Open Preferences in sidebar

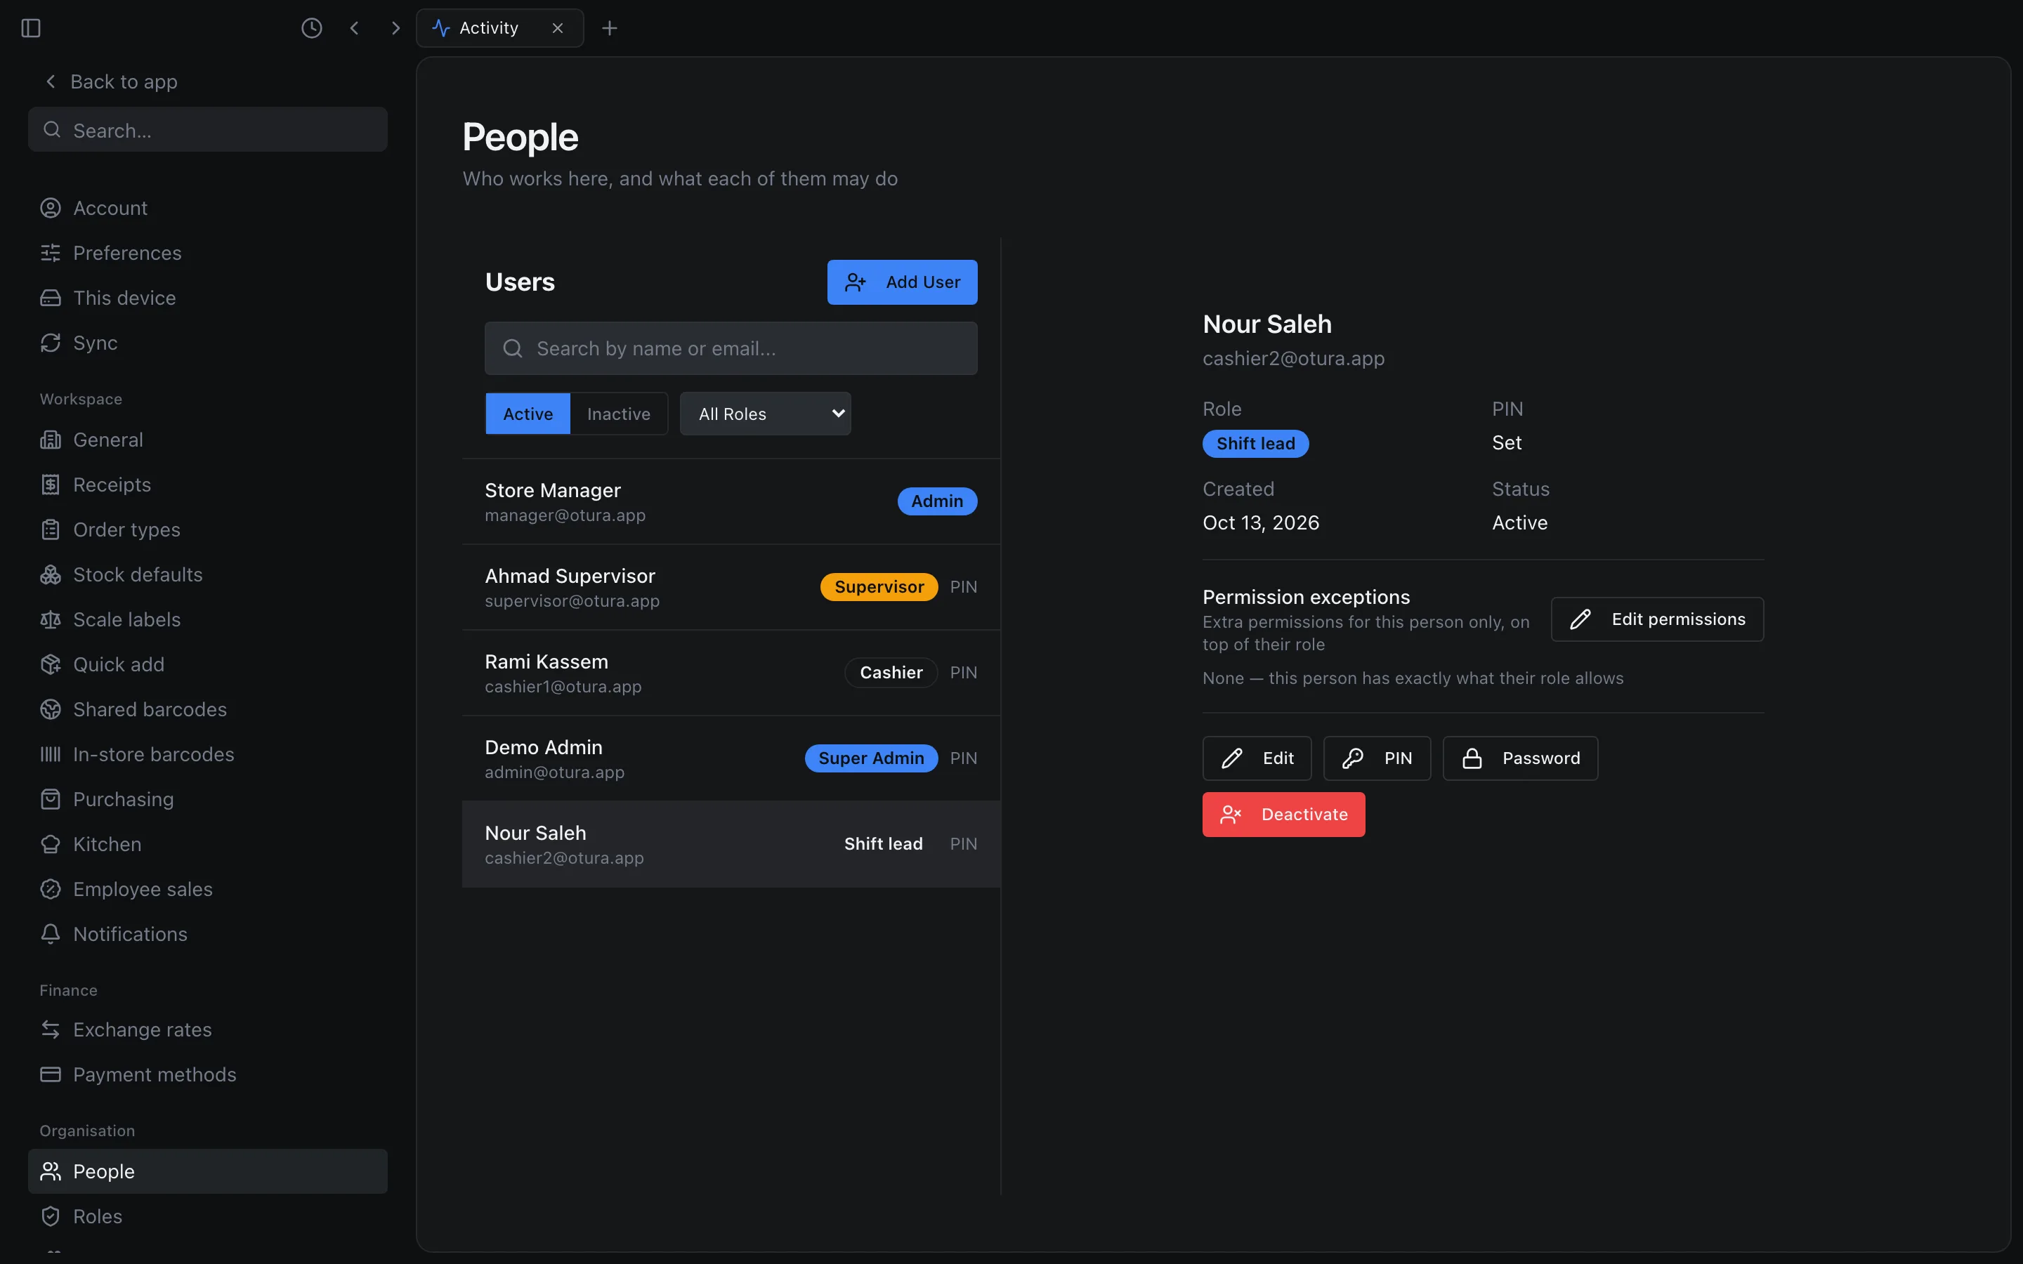point(207,253)
